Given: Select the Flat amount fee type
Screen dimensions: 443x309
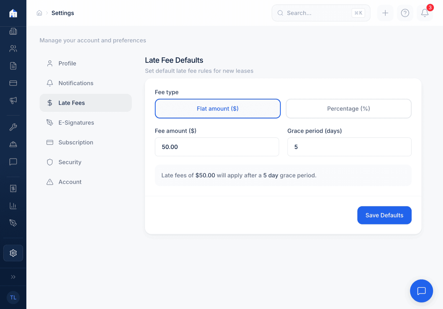Looking at the screenshot, I should click(x=218, y=109).
